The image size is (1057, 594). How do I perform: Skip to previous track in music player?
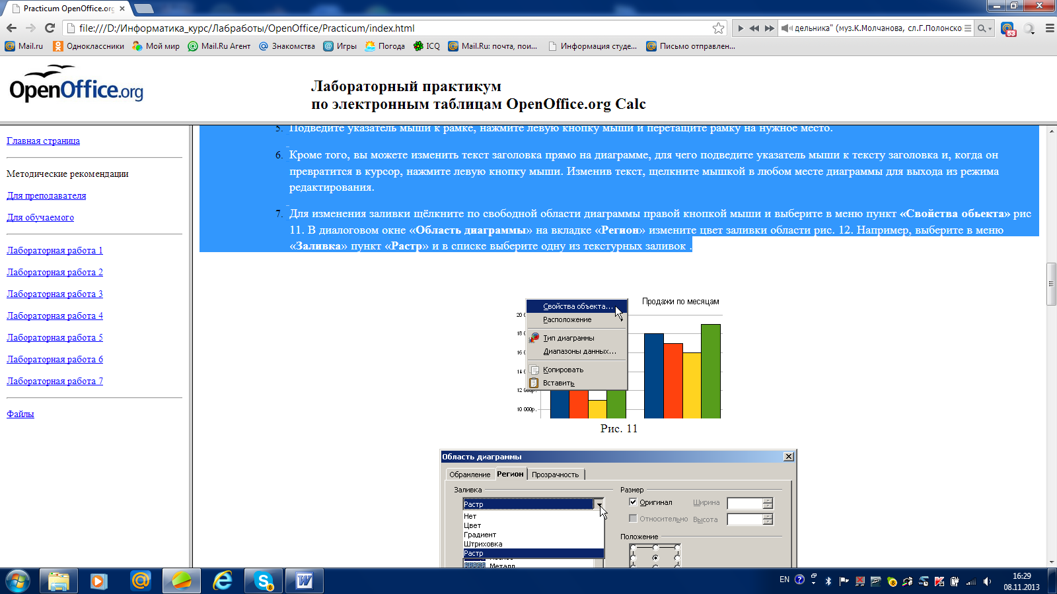point(754,28)
